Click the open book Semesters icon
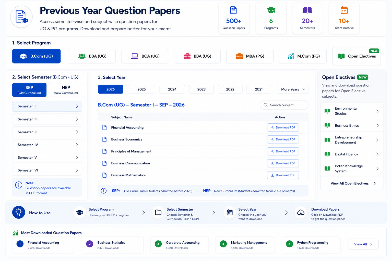The height and width of the screenshot is (261, 392). click(x=307, y=10)
